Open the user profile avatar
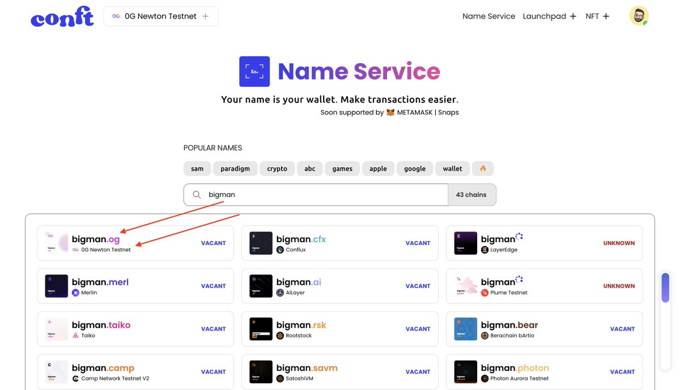 [x=639, y=16]
